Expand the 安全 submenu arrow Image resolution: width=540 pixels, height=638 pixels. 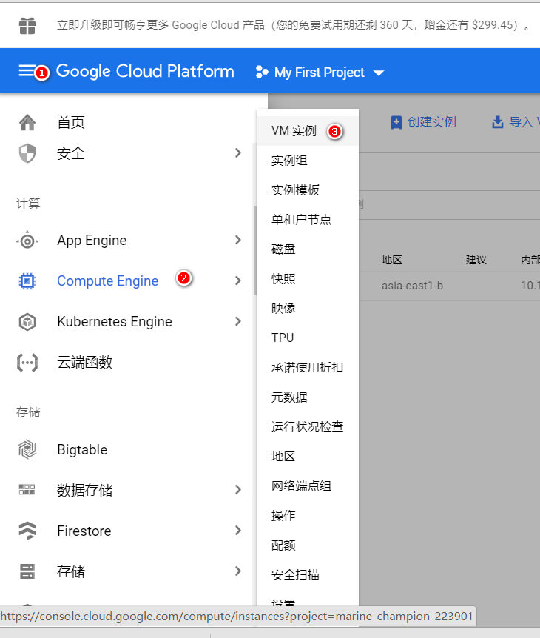pos(238,153)
